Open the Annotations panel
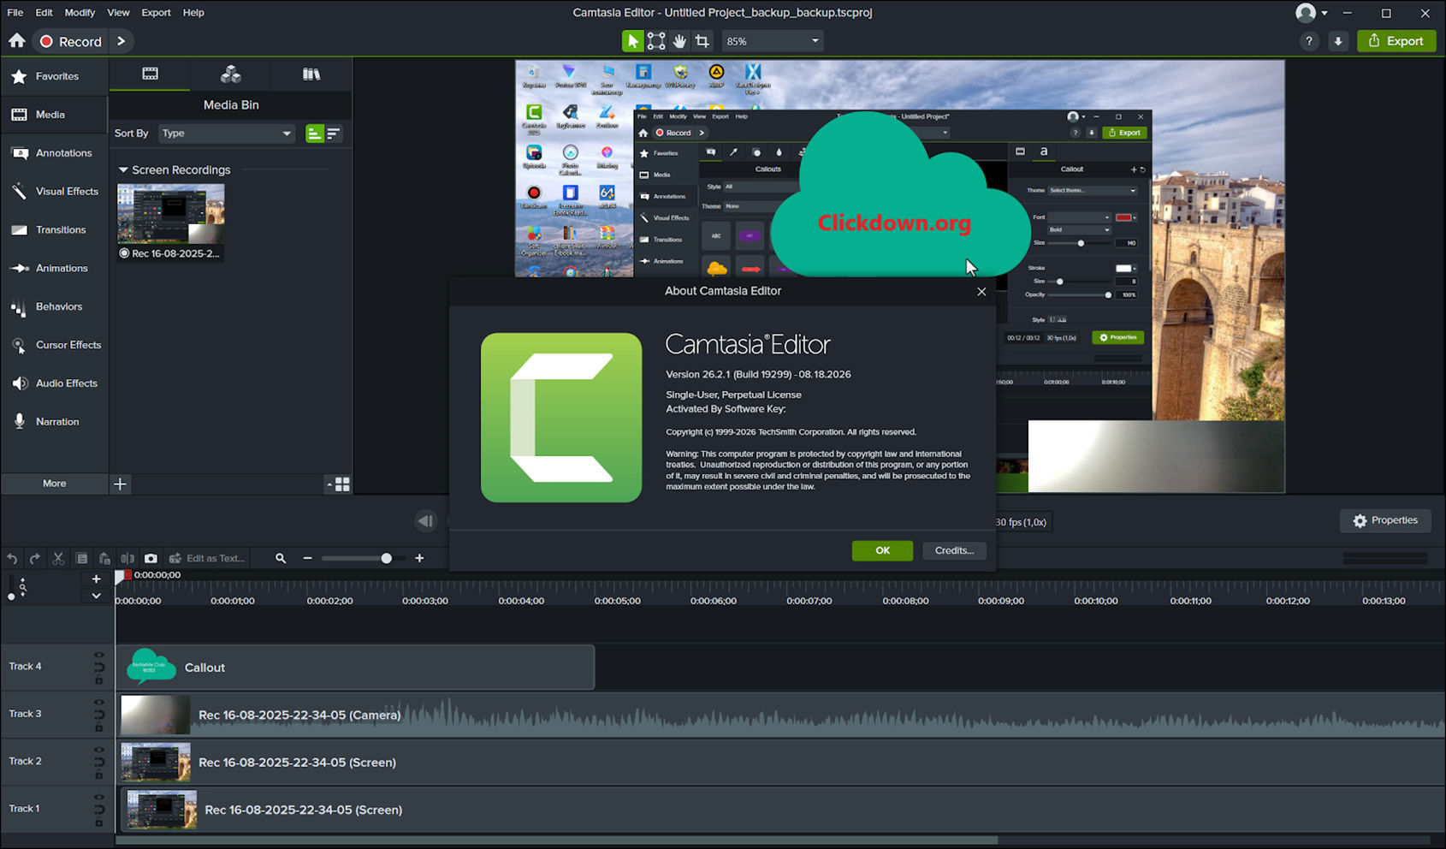Viewport: 1446px width, 849px height. (54, 153)
